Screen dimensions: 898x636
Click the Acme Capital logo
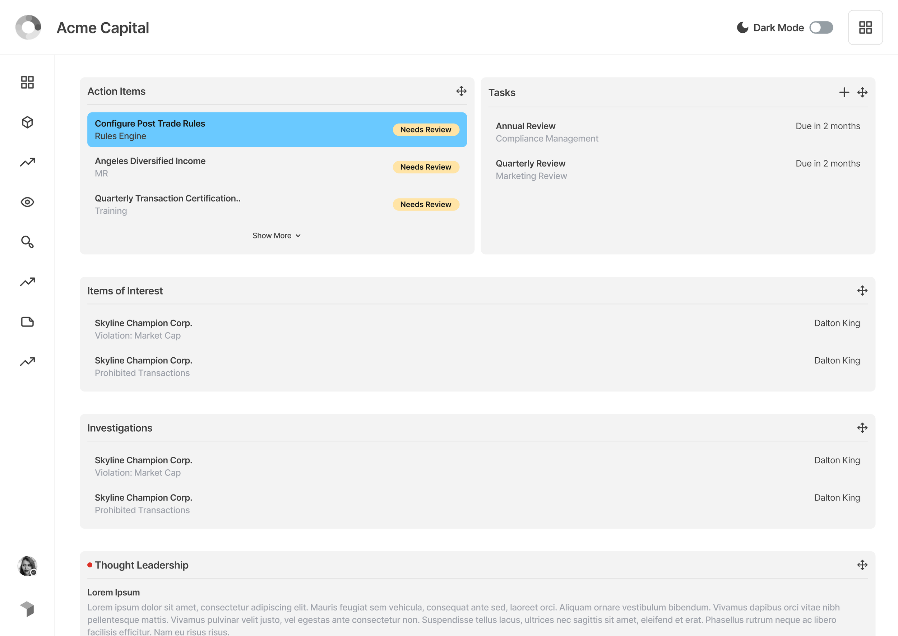click(x=28, y=27)
